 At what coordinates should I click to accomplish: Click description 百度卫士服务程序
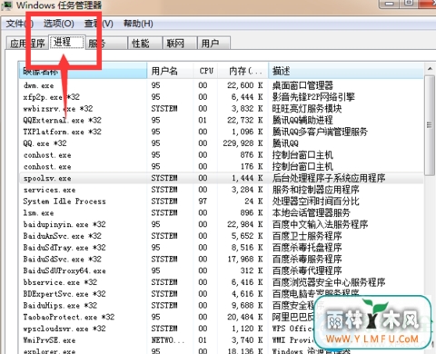(307, 236)
